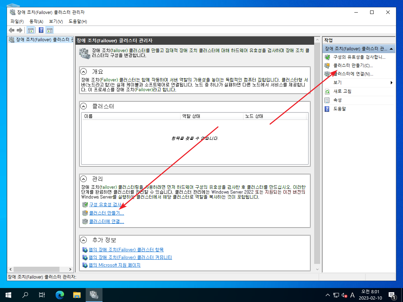Image resolution: width=403 pixels, height=302 pixels.
Task: Click the tree pane right scroll arrow
Action: [70, 269]
